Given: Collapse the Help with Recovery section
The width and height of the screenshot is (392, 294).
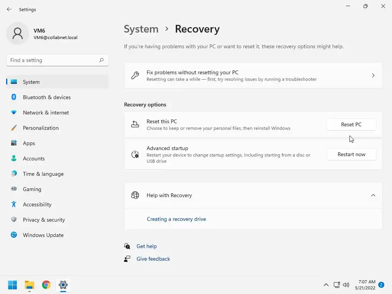Looking at the screenshot, I should 373,195.
